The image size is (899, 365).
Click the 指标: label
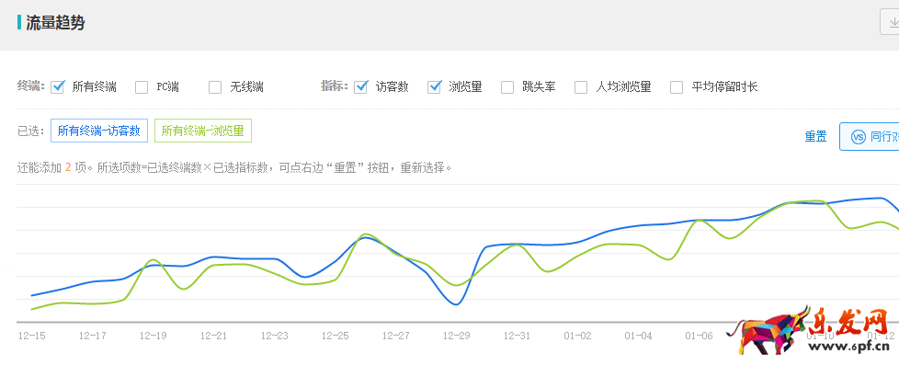[x=335, y=86]
